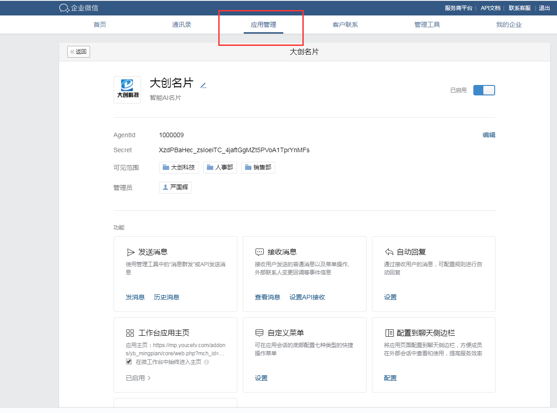Expand the 已启用 chevron in 工作台应用主页
The width and height of the screenshot is (557, 413).
[x=149, y=378]
